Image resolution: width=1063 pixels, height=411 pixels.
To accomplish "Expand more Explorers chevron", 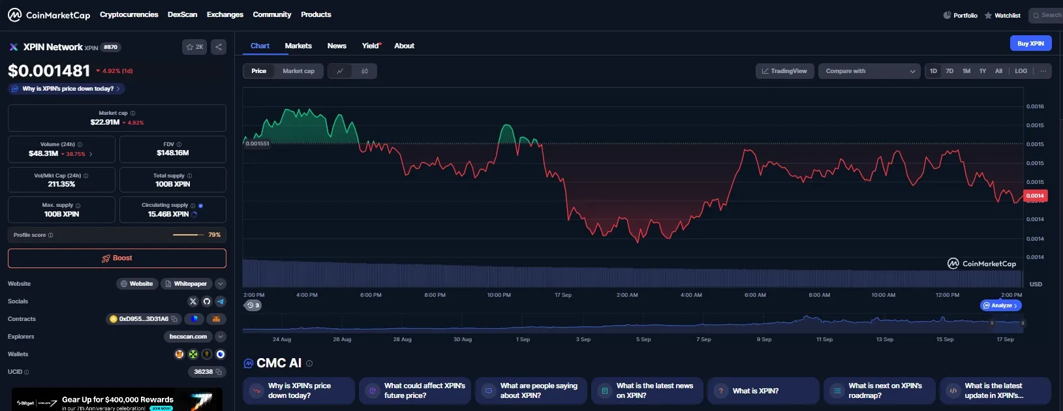I will (221, 337).
